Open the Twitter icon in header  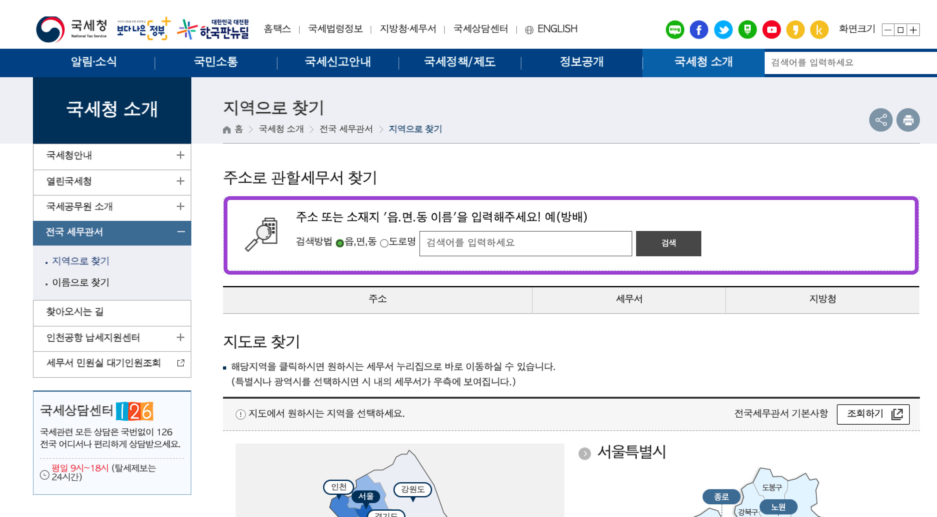[723, 30]
